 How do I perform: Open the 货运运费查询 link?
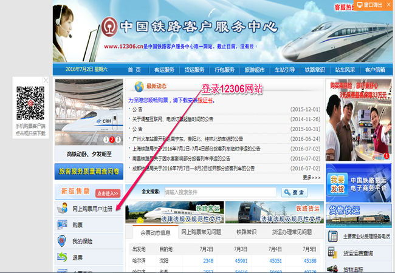click(x=358, y=253)
